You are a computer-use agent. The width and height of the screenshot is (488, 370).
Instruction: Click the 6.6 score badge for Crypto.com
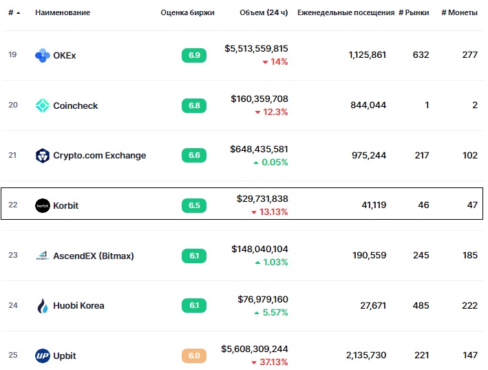click(x=194, y=156)
